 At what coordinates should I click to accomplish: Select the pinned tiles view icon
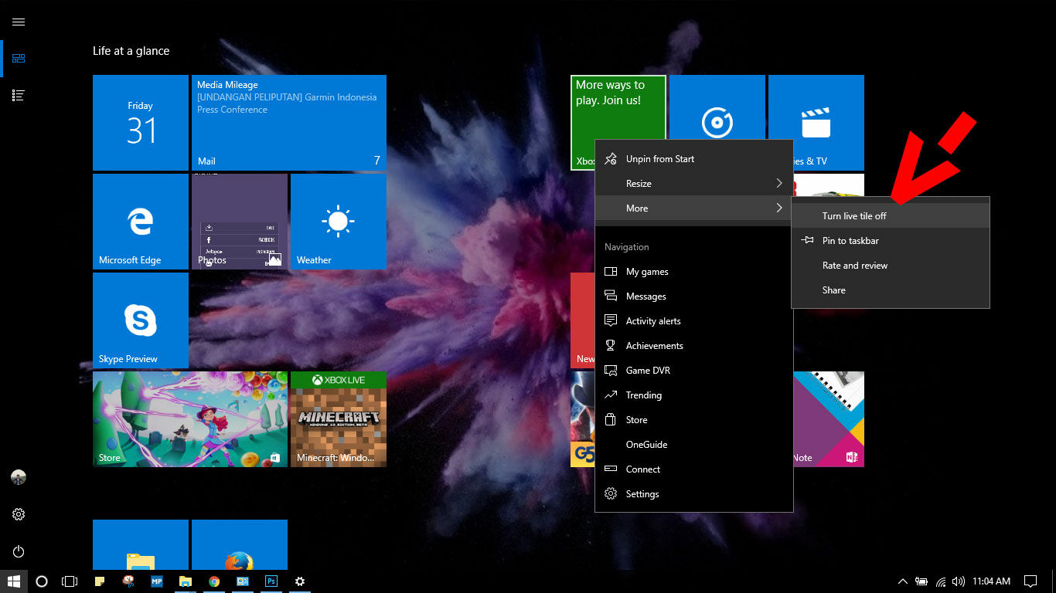click(x=19, y=59)
